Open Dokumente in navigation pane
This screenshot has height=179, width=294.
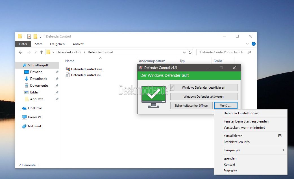point(39,86)
